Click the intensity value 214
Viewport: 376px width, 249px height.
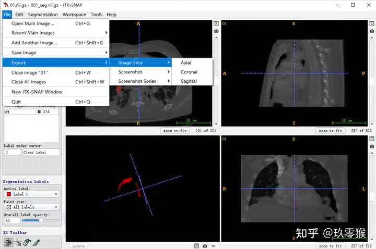[x=46, y=112]
